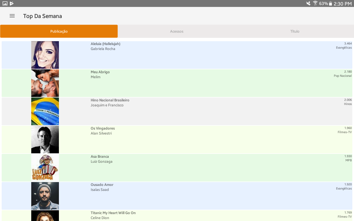Open the hamburger navigation menu
This screenshot has width=354, height=221.
click(x=12, y=16)
